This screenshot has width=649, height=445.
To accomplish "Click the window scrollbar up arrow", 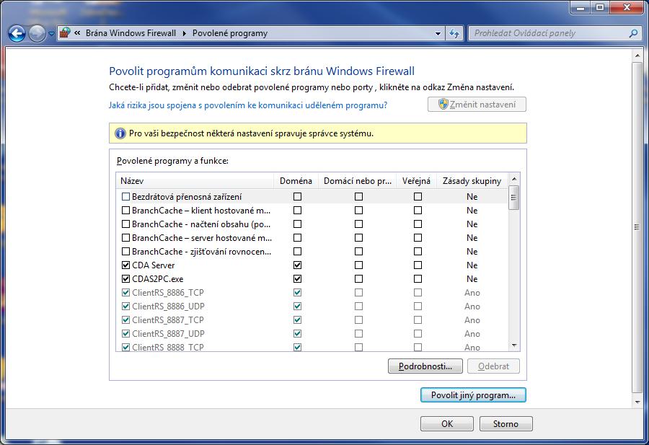I will point(637,56).
